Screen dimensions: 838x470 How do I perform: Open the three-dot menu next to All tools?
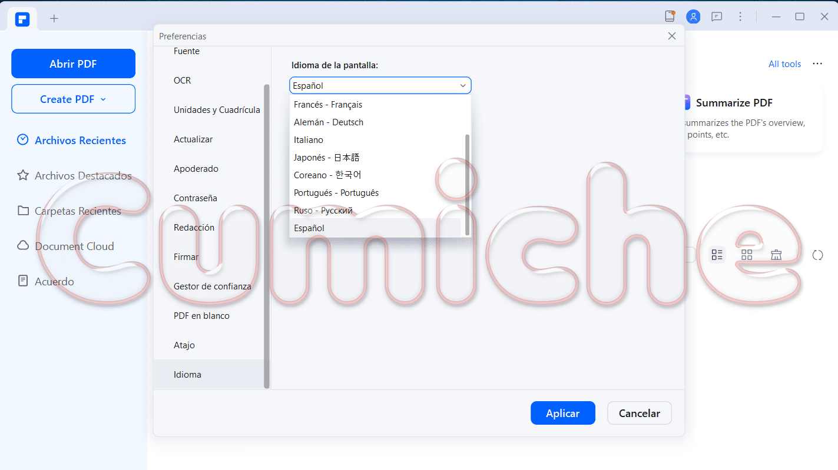click(817, 64)
